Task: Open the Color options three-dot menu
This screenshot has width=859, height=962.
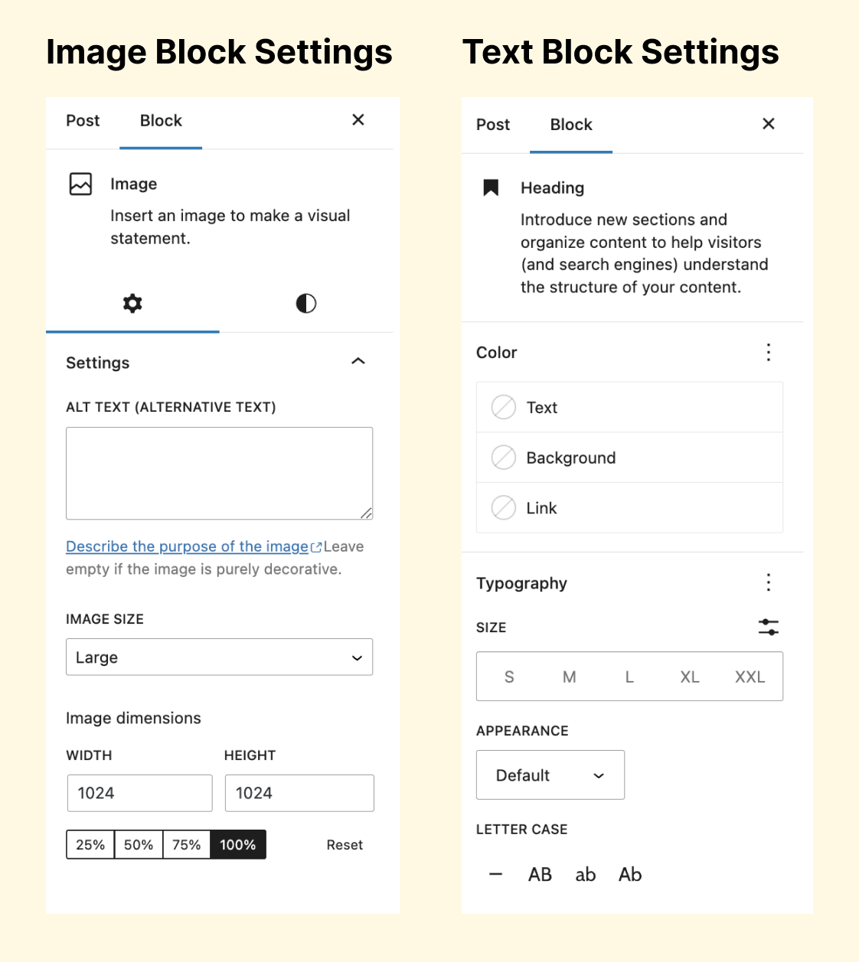Action: [x=768, y=352]
